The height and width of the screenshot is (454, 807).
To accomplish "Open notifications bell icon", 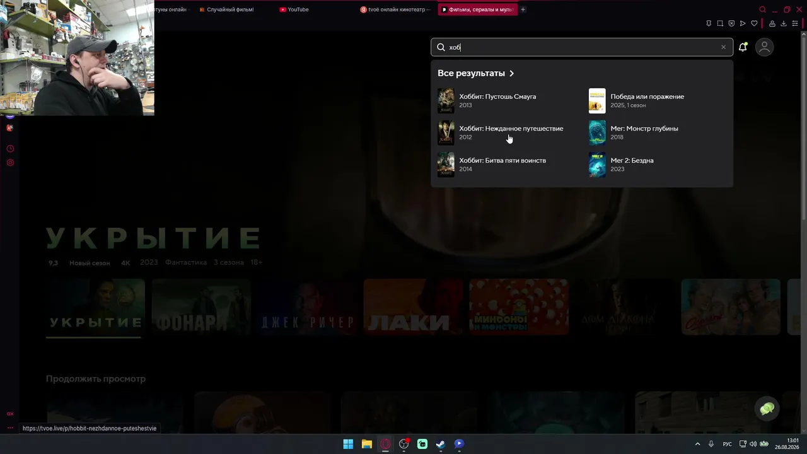I will 743,47.
